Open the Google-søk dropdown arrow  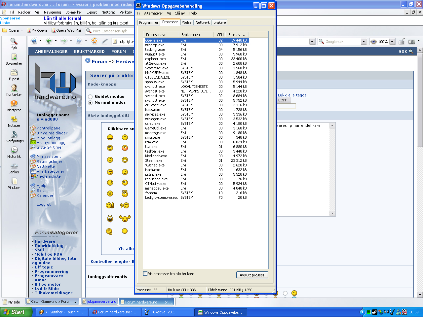tap(364, 42)
